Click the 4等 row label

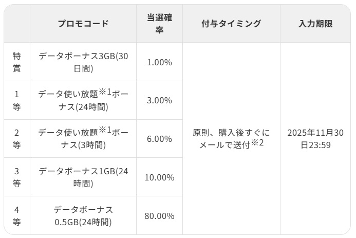click(x=17, y=216)
